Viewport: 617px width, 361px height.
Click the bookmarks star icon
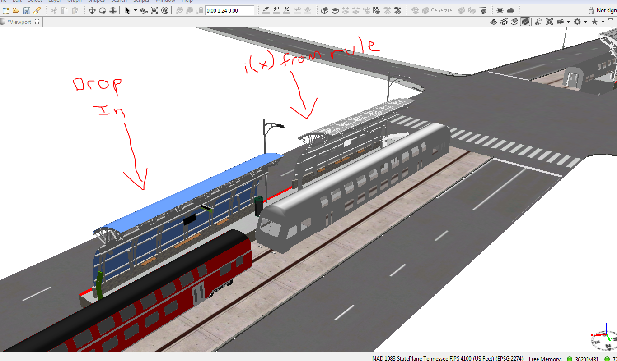594,22
